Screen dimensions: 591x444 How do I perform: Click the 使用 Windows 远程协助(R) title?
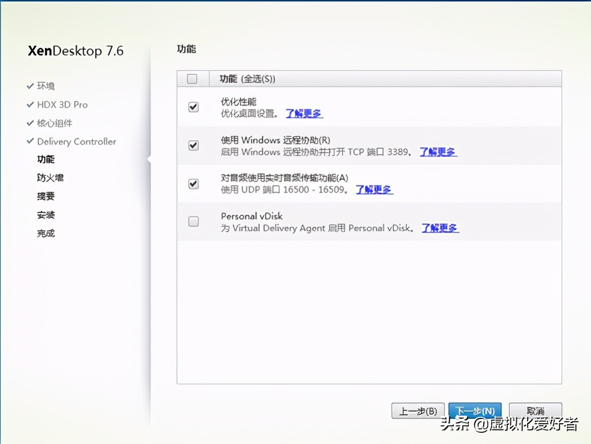point(276,140)
